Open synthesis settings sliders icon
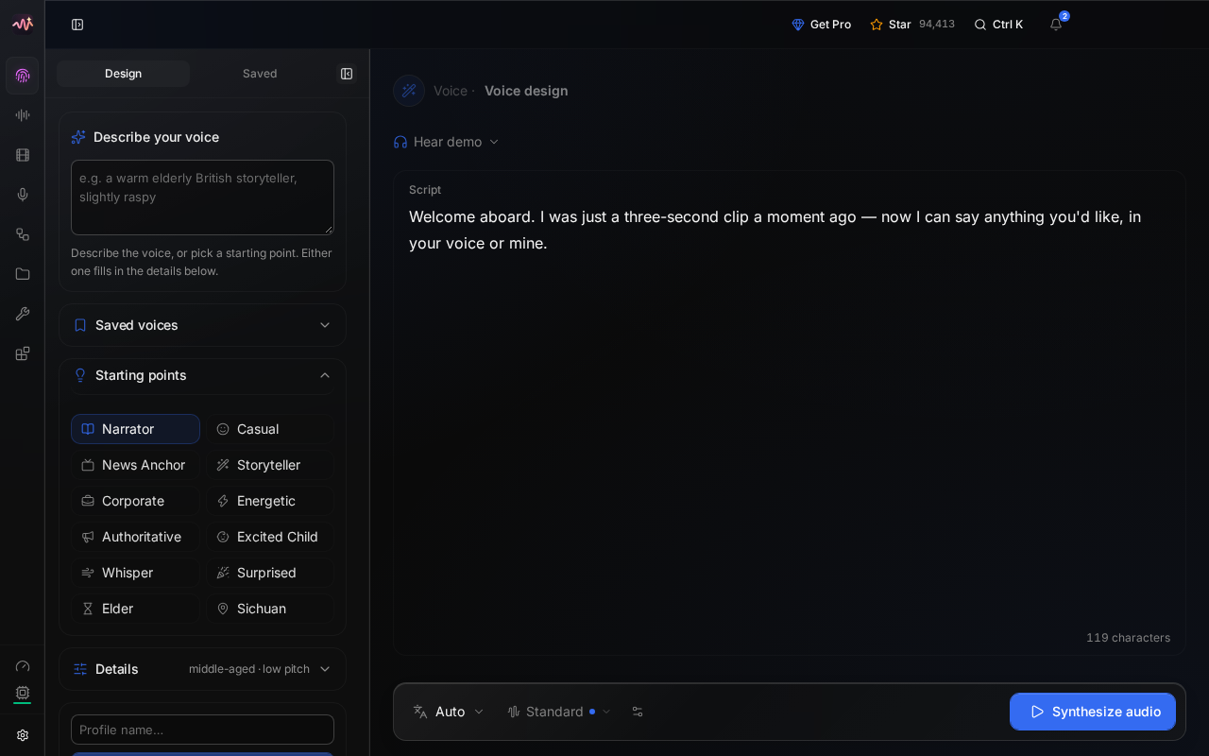The height and width of the screenshot is (756, 1209). [x=638, y=712]
